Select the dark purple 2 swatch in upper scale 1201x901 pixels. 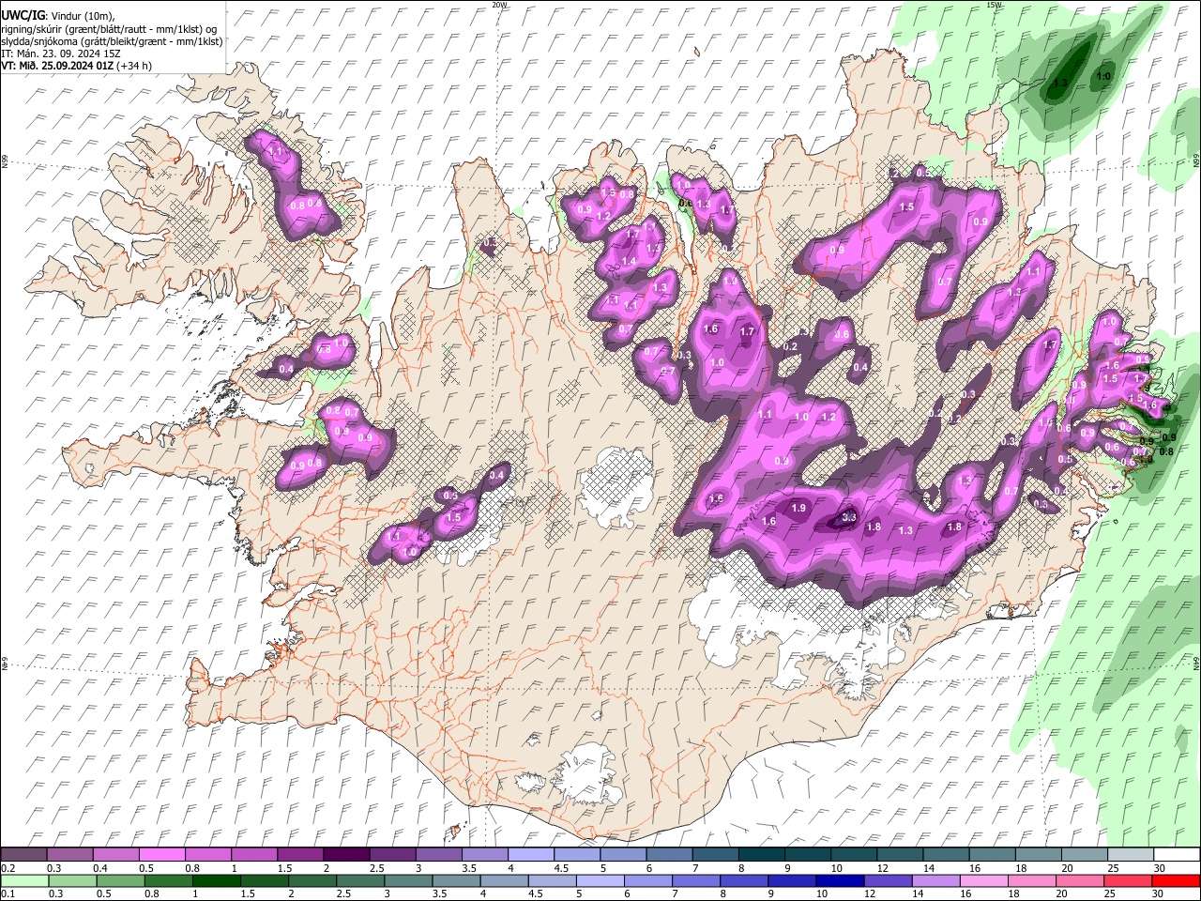click(x=345, y=854)
